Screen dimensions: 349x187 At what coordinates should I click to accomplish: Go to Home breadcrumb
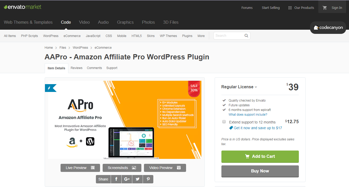pos(49,48)
